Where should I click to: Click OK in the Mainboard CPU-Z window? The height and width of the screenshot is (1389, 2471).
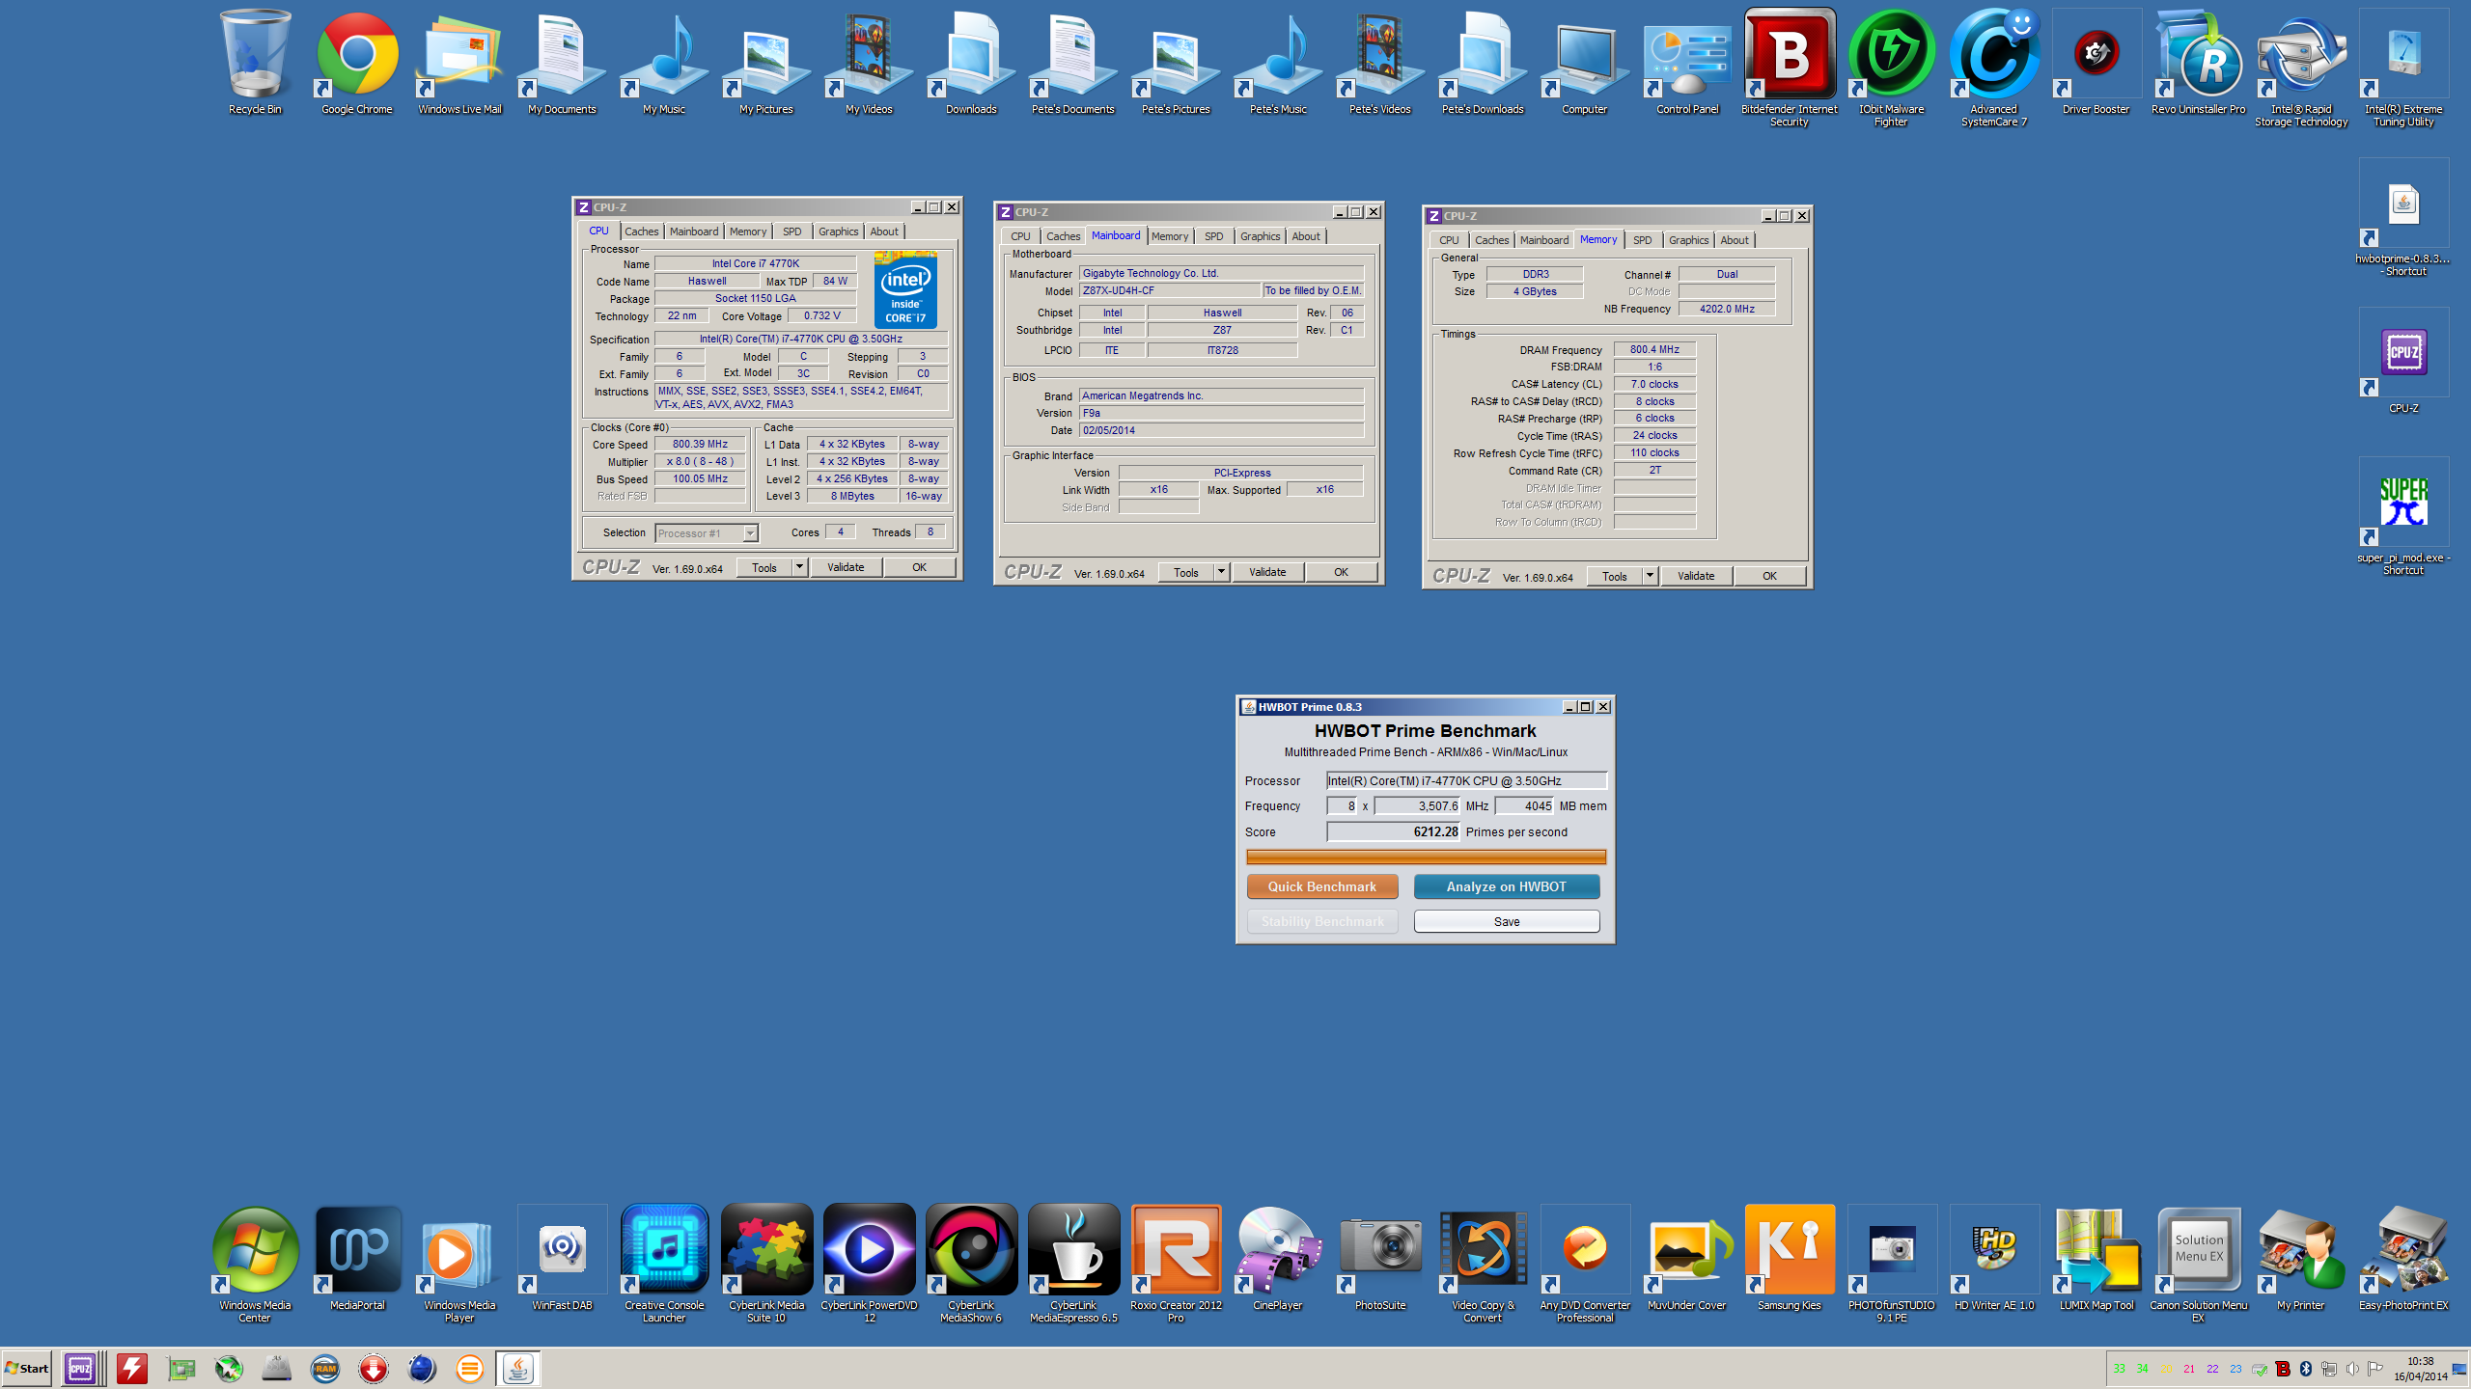pyautogui.click(x=1341, y=572)
